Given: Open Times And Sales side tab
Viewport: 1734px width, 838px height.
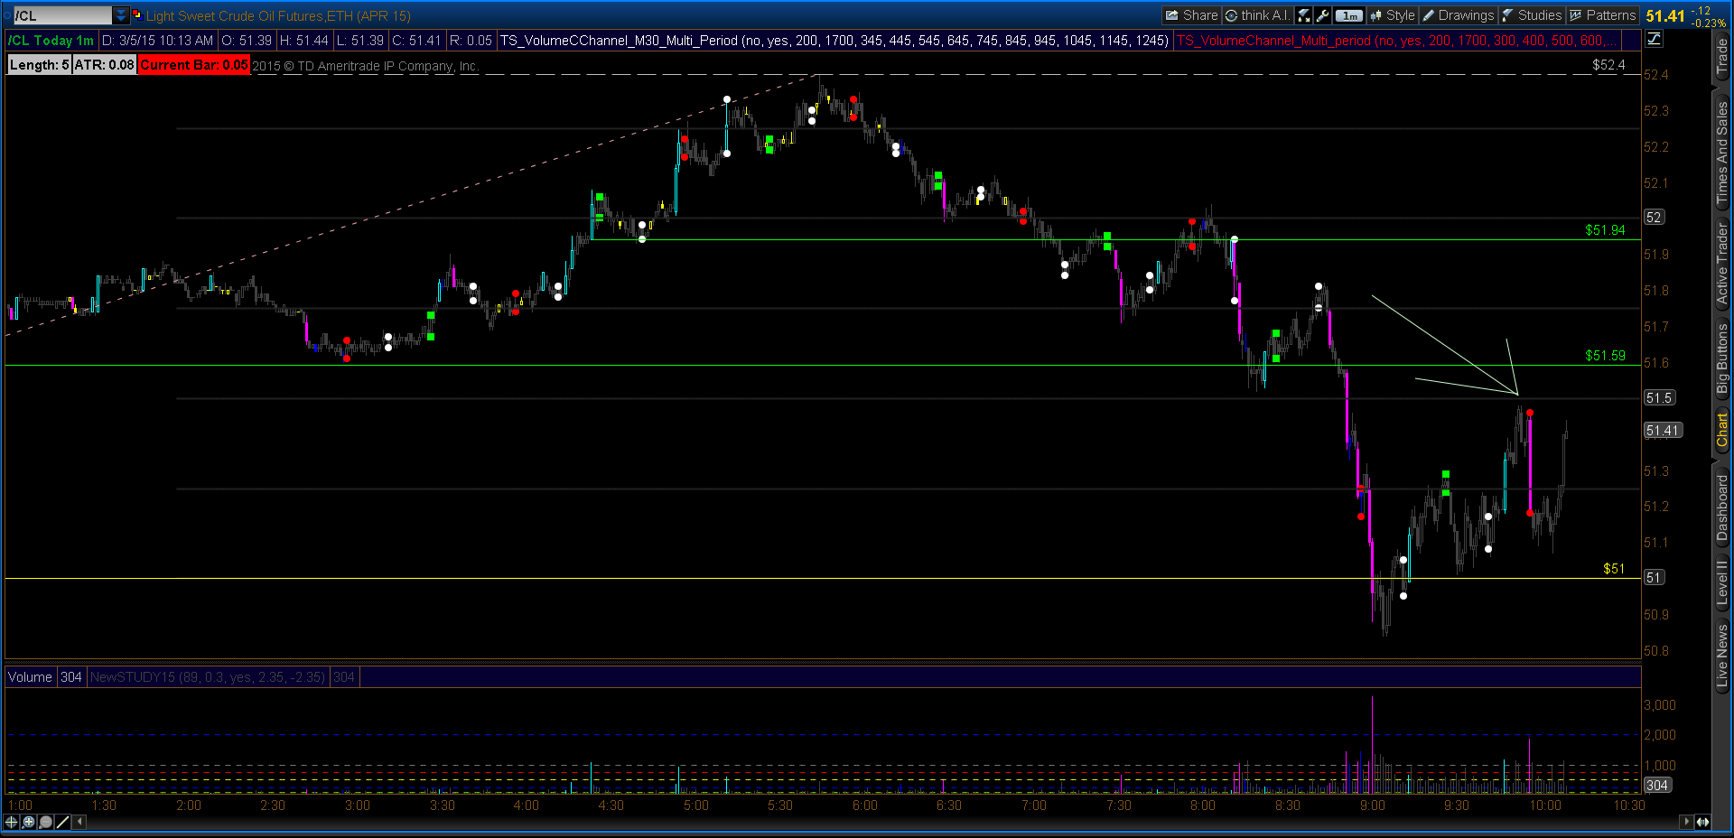Looking at the screenshot, I should click(x=1722, y=151).
